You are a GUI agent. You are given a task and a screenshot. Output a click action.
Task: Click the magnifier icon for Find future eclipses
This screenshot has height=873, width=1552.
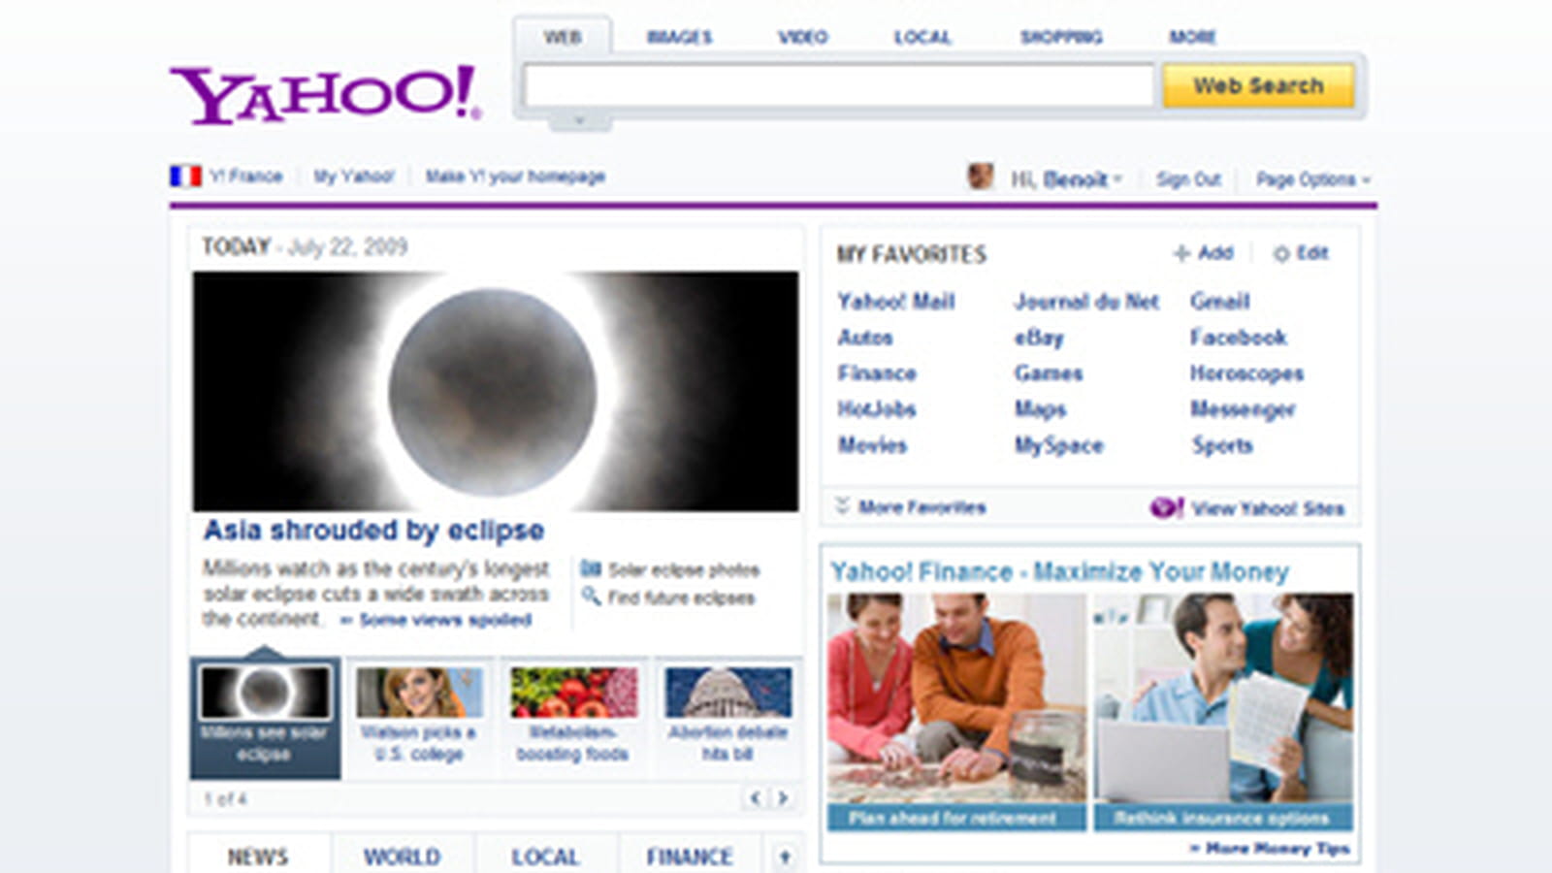click(590, 597)
